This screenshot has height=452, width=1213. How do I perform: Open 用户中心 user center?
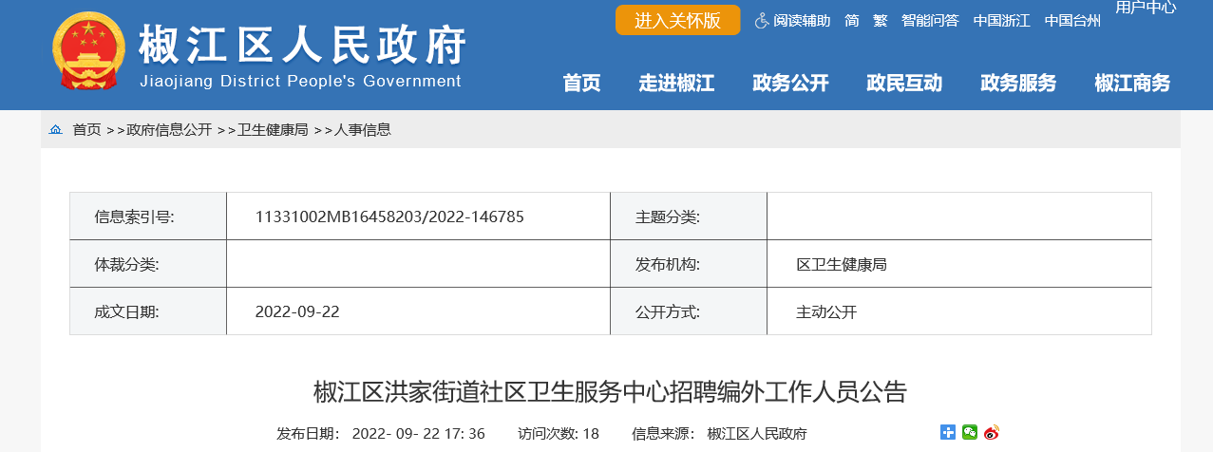coord(1146,8)
